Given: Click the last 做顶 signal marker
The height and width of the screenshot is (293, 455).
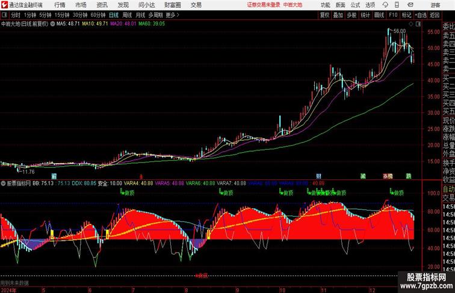Looking at the screenshot, I should (397, 193).
